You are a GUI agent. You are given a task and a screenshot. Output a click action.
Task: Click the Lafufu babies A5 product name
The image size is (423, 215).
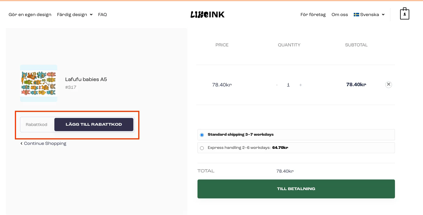[x=86, y=79]
